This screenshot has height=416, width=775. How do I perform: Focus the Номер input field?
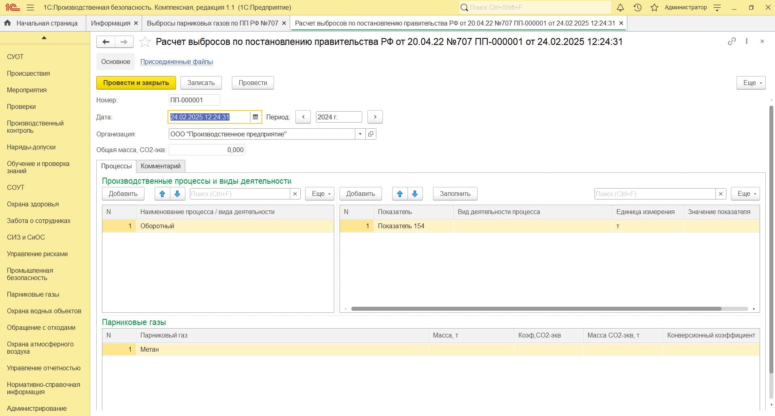pos(194,100)
